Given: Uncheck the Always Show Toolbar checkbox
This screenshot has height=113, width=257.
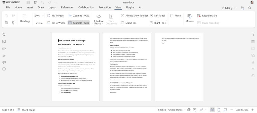Looking at the screenshot, I should coord(122,16).
